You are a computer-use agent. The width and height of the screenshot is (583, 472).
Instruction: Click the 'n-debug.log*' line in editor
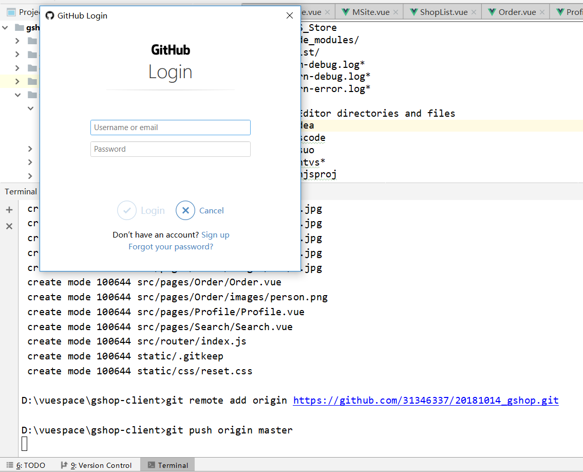tap(333, 65)
